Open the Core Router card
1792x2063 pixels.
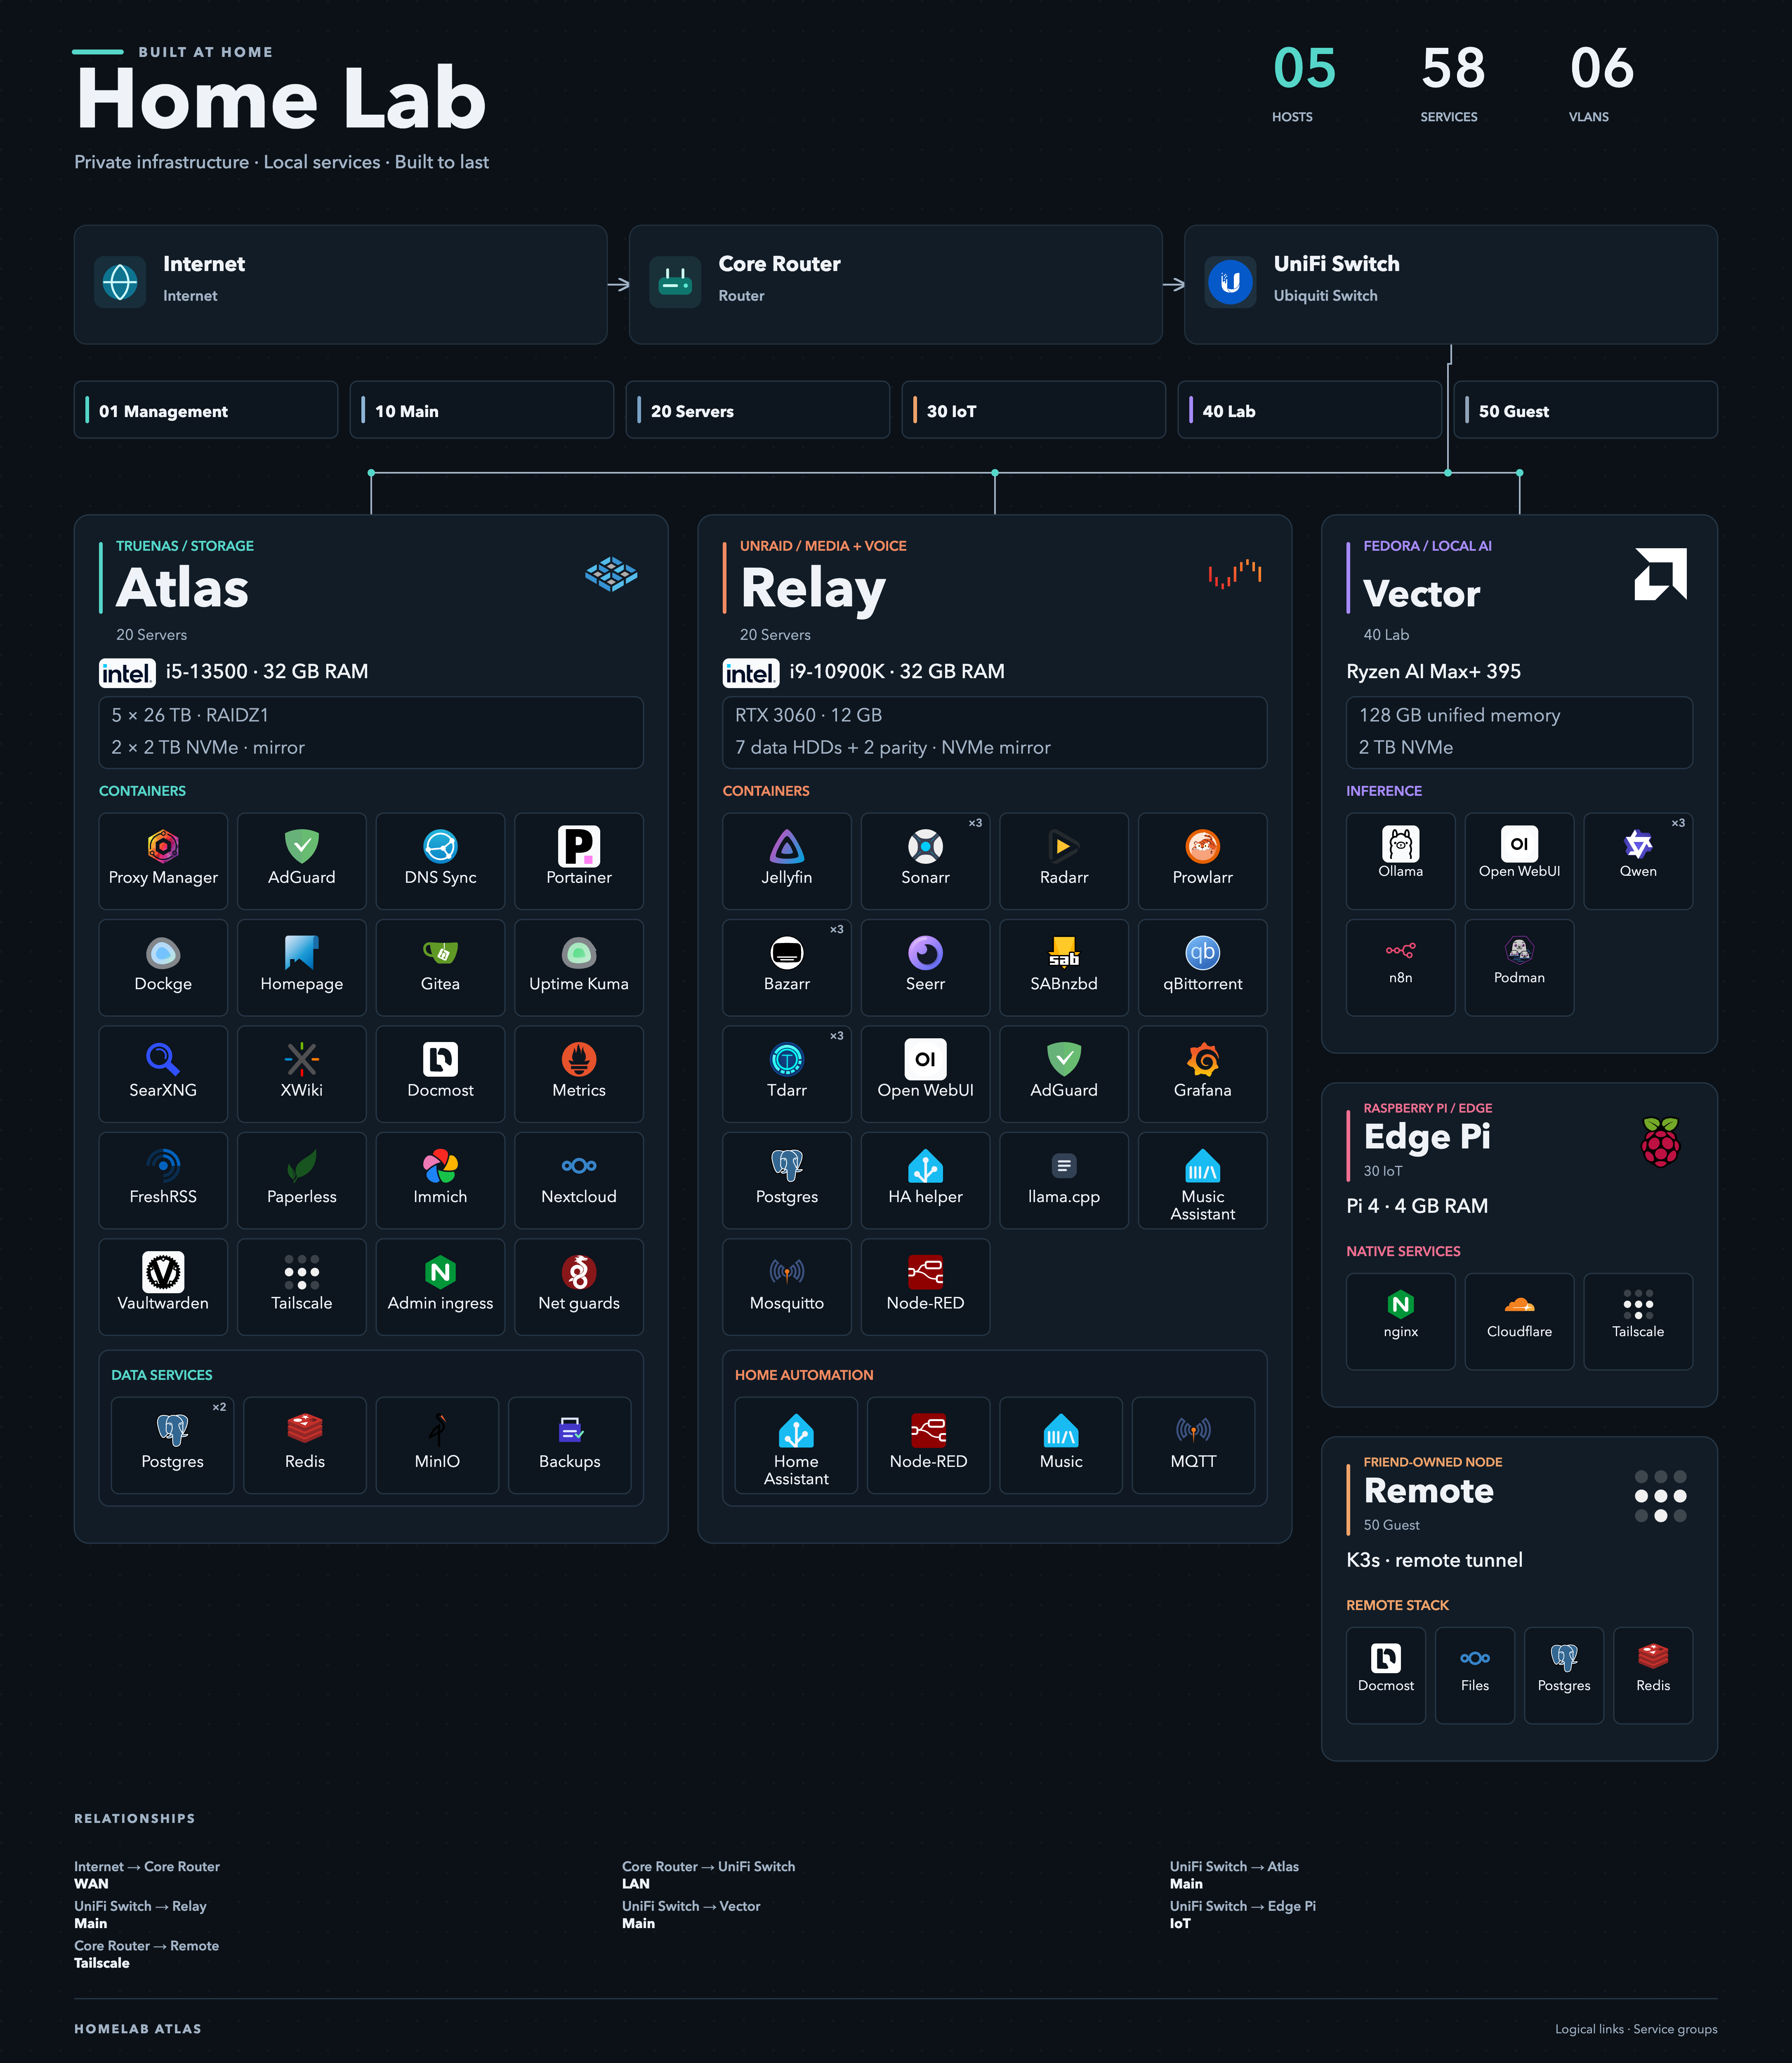coord(895,284)
